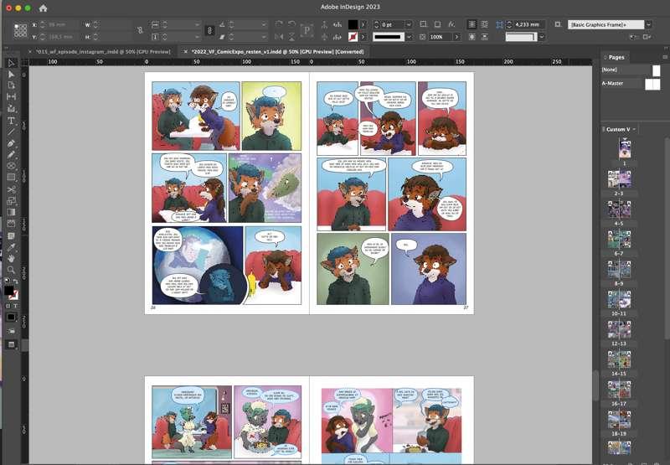
Task: Swap fill and stroke arrow
Action: coord(15,282)
